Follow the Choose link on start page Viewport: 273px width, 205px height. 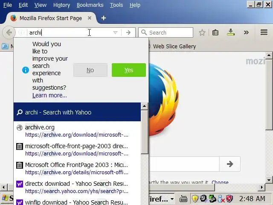220,182
